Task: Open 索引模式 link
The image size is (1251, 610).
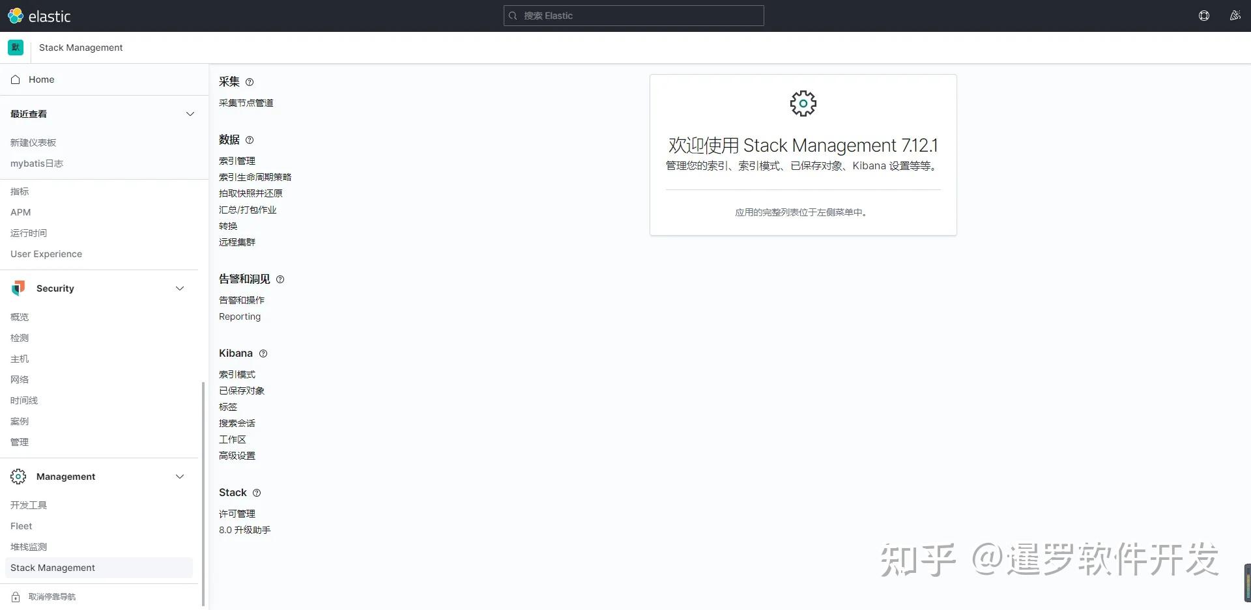Action: pyautogui.click(x=237, y=374)
